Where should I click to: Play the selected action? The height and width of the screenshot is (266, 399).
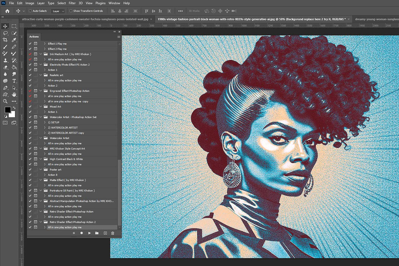tap(89, 233)
